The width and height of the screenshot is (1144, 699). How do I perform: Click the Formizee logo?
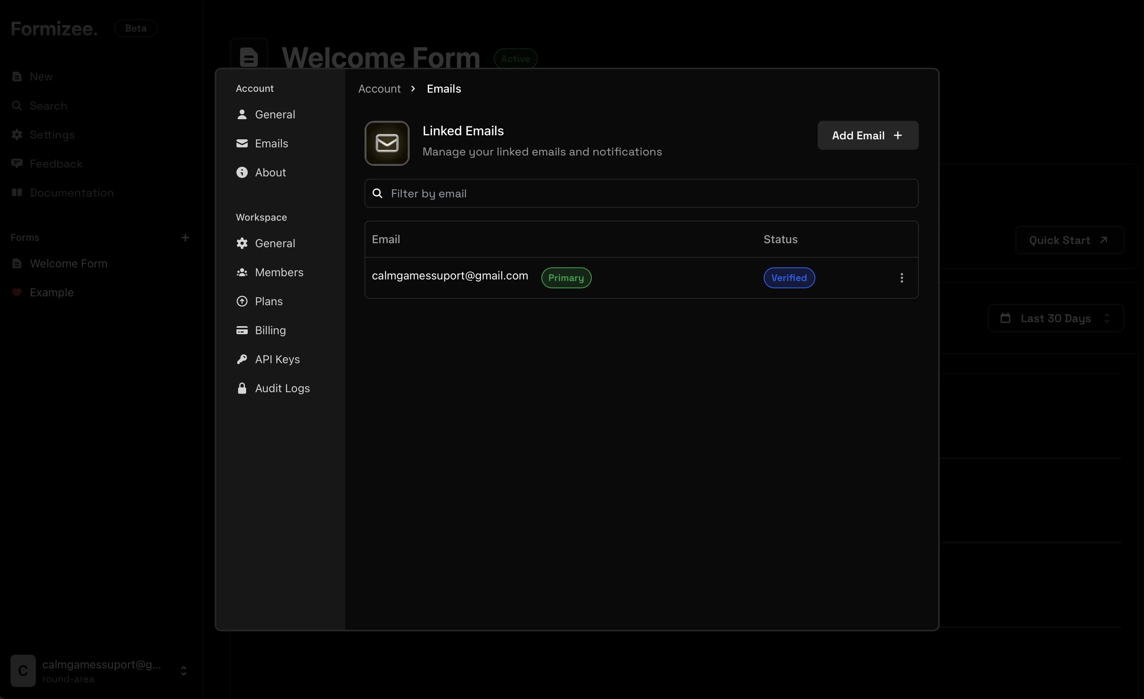(54, 29)
